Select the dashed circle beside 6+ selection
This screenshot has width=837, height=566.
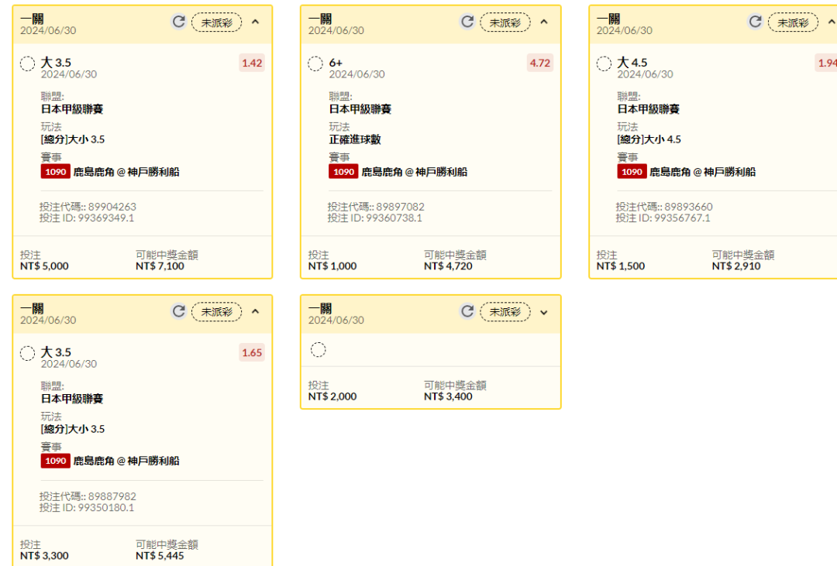pyautogui.click(x=315, y=63)
